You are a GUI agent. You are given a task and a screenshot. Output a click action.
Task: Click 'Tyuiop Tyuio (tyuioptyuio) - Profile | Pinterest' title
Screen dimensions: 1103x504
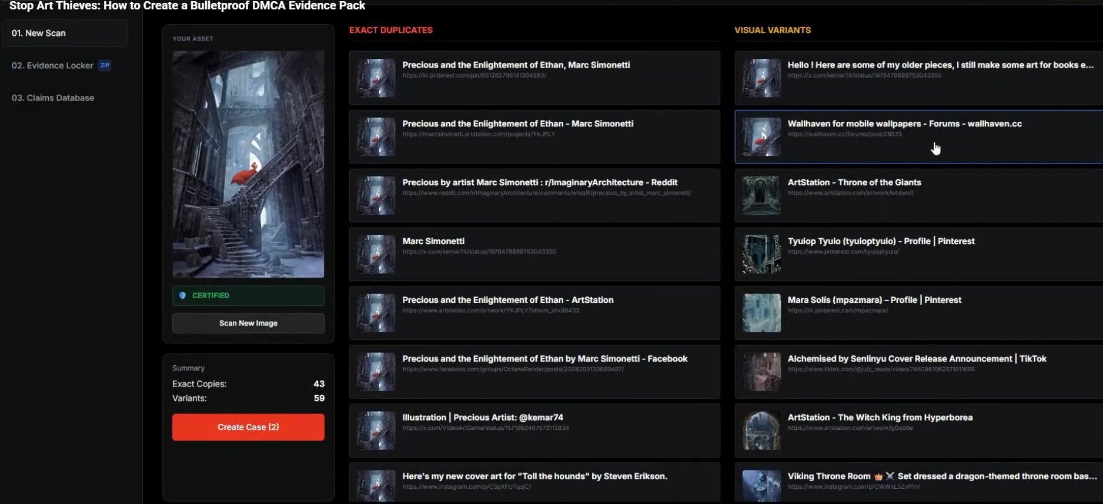click(x=881, y=241)
